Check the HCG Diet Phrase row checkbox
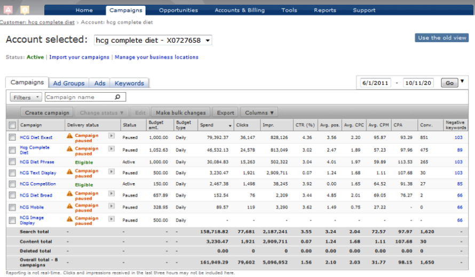Viewport: 475px width, 277px height. click(x=12, y=162)
